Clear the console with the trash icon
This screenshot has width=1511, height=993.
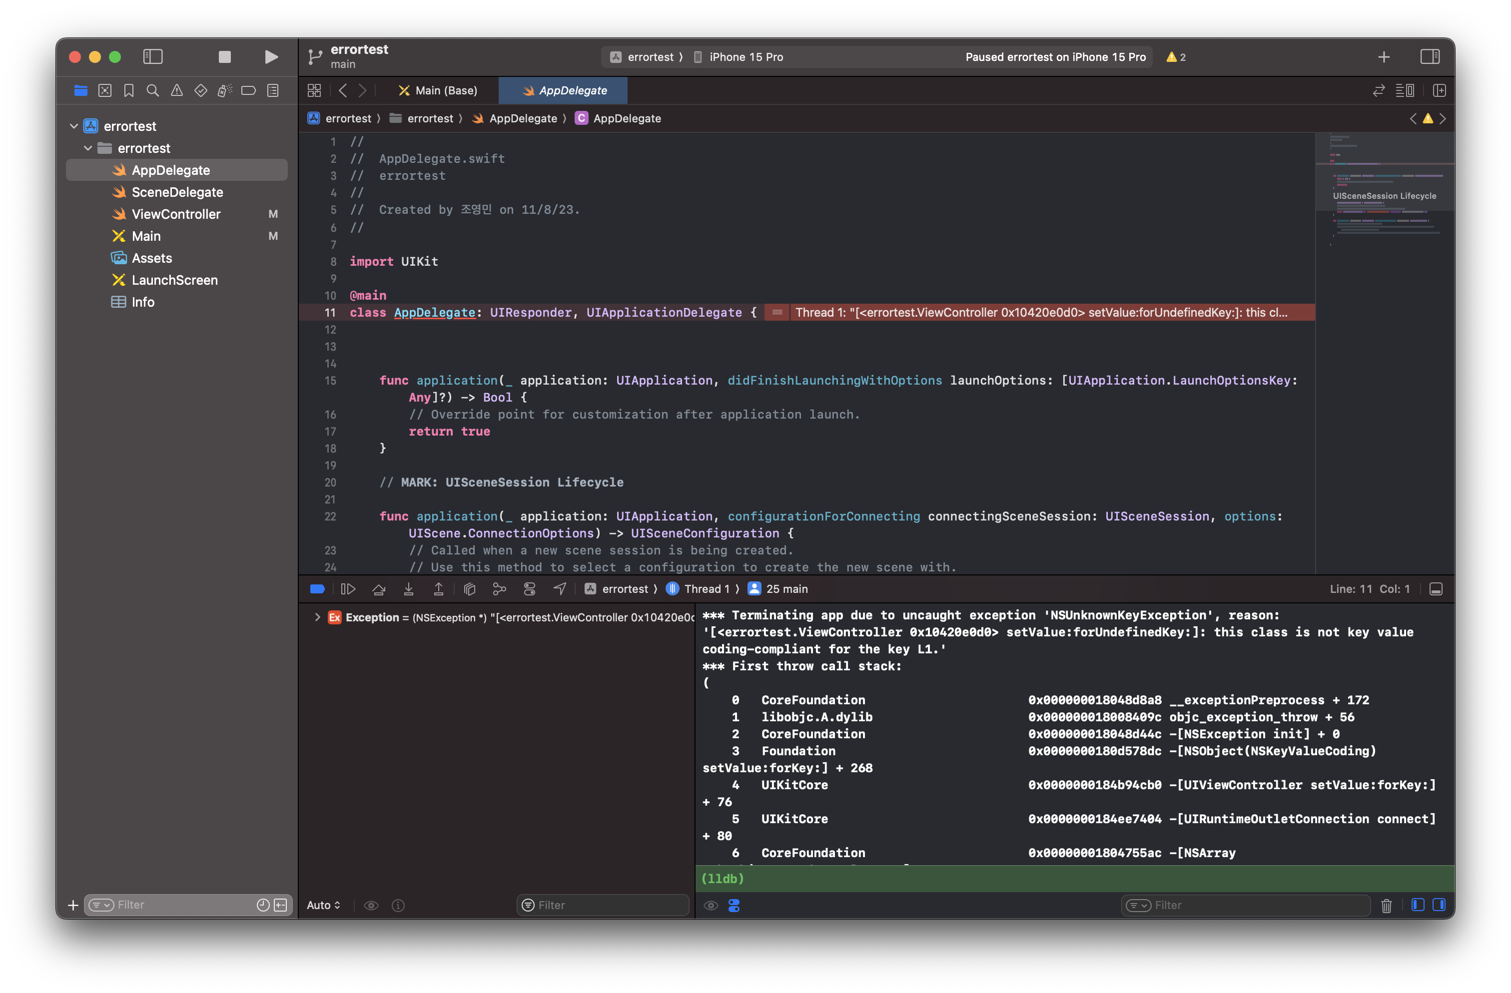1386,906
